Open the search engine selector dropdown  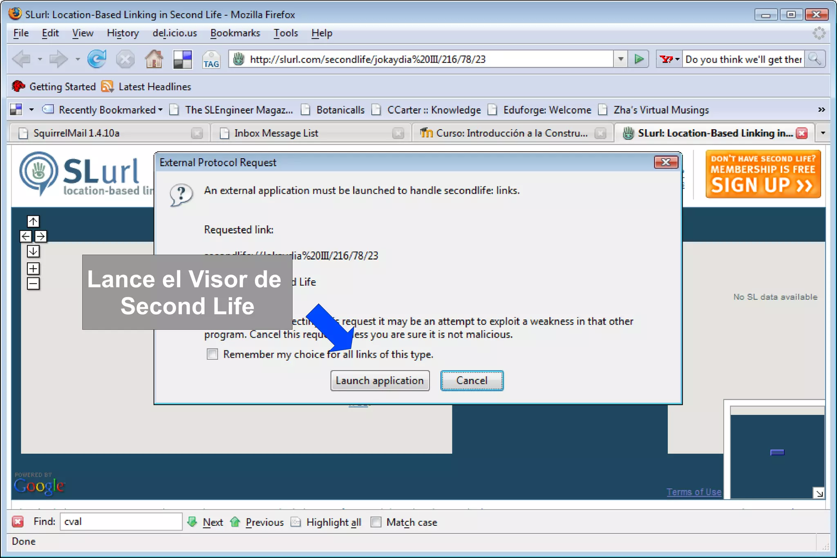[x=670, y=59]
